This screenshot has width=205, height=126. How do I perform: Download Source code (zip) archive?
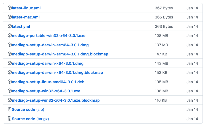coord(28,109)
